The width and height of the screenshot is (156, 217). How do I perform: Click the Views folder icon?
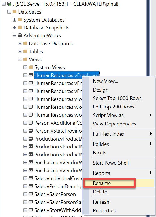25,59
